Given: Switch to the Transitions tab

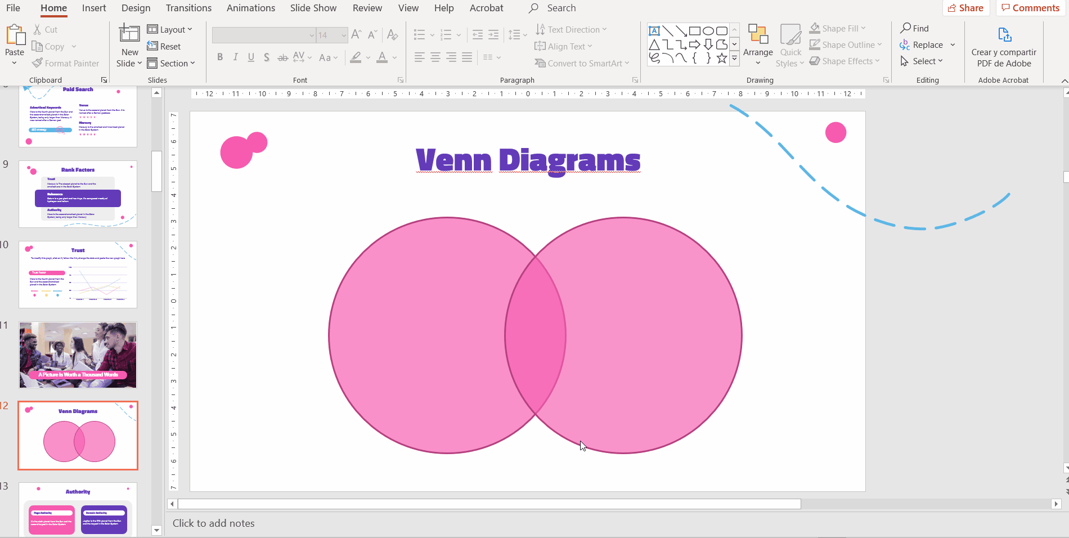Looking at the screenshot, I should [188, 8].
